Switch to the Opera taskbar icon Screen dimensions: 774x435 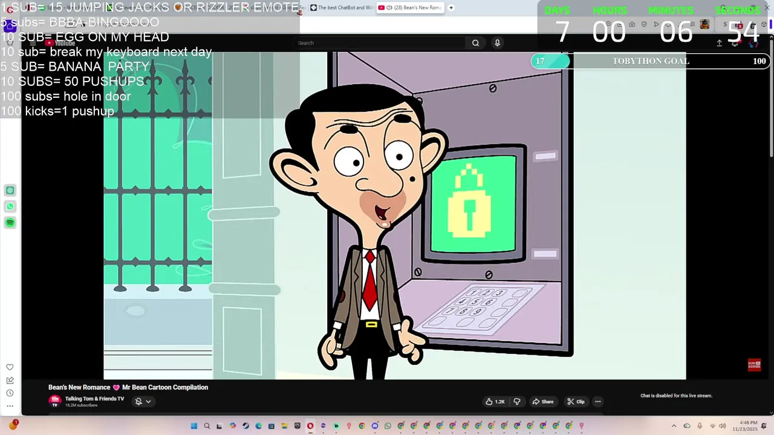(x=310, y=426)
